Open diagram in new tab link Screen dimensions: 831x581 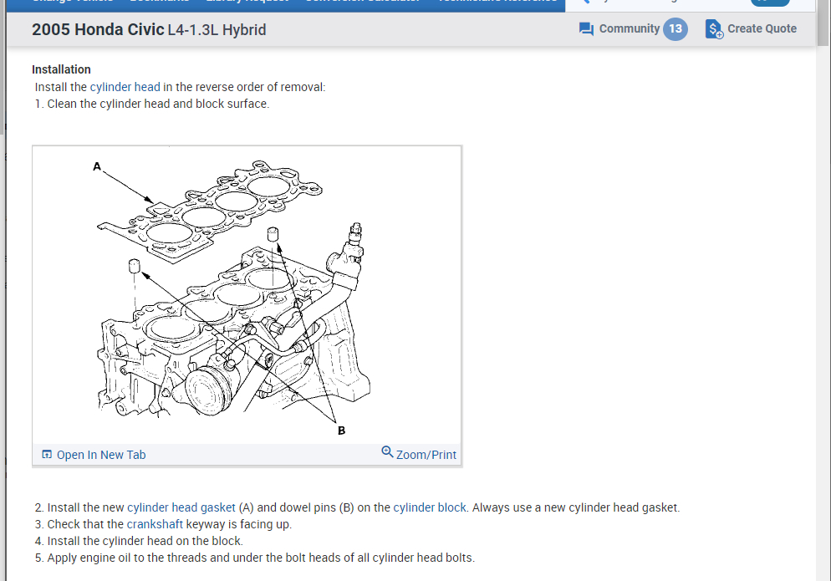click(x=100, y=455)
